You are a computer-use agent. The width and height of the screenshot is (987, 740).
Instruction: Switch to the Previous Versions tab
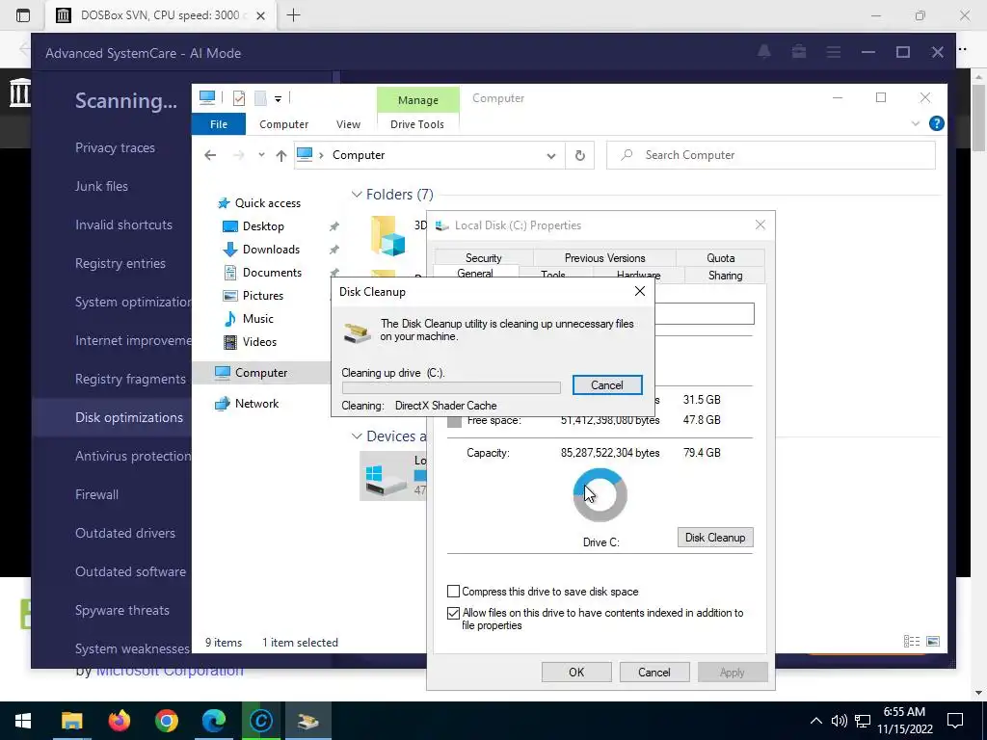click(605, 258)
